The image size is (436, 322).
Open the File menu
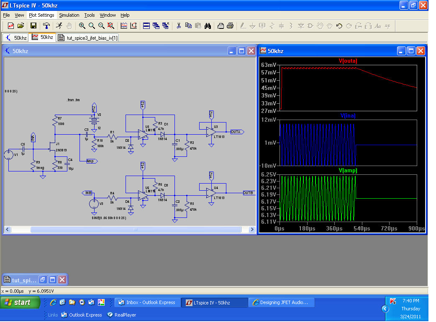(6, 15)
